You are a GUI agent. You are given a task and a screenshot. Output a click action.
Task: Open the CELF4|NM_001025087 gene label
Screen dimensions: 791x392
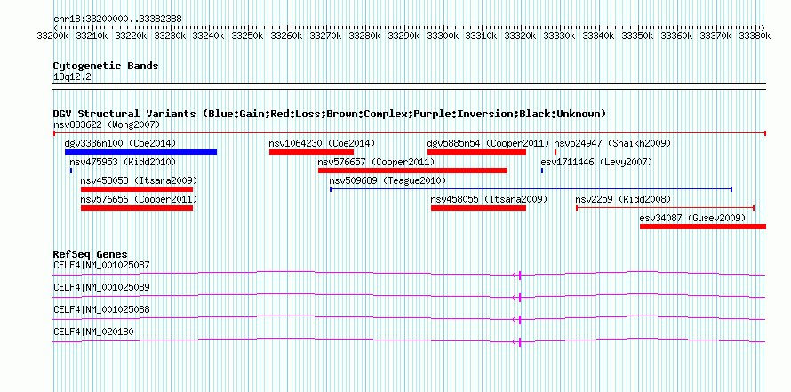pos(101,264)
